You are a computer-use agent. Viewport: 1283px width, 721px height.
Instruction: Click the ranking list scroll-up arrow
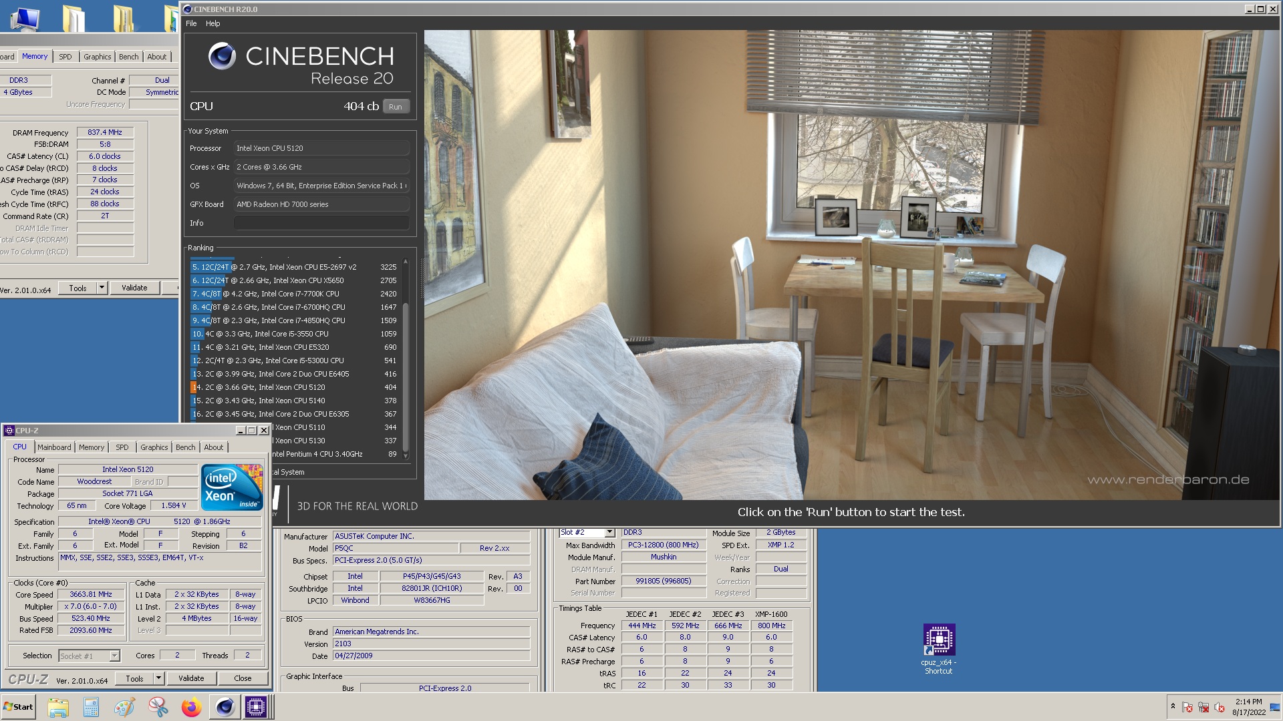pos(405,262)
